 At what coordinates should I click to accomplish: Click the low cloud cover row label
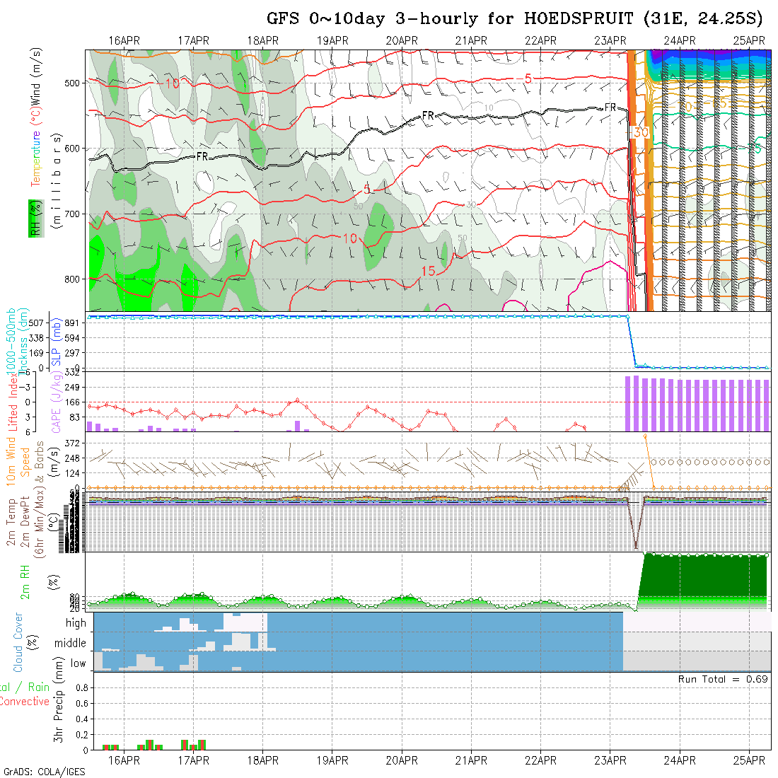pos(79,663)
